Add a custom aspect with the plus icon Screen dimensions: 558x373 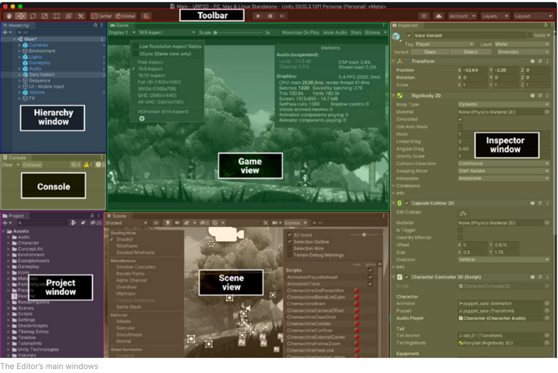click(x=142, y=119)
